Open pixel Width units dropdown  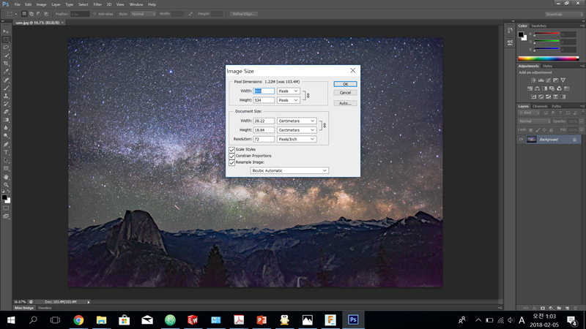[x=288, y=91]
